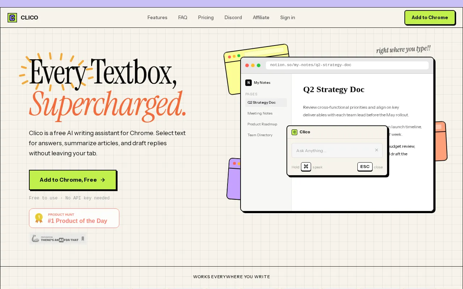Open the FAQ menu item
This screenshot has width=463, height=289.
click(x=183, y=17)
